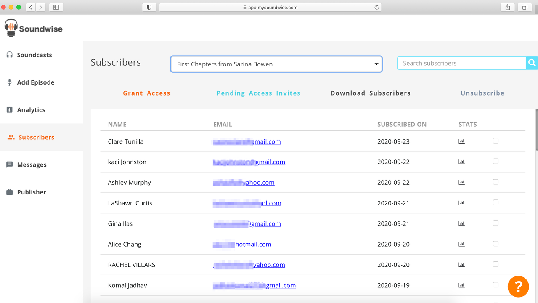Open Safari share menu icon

508,7
